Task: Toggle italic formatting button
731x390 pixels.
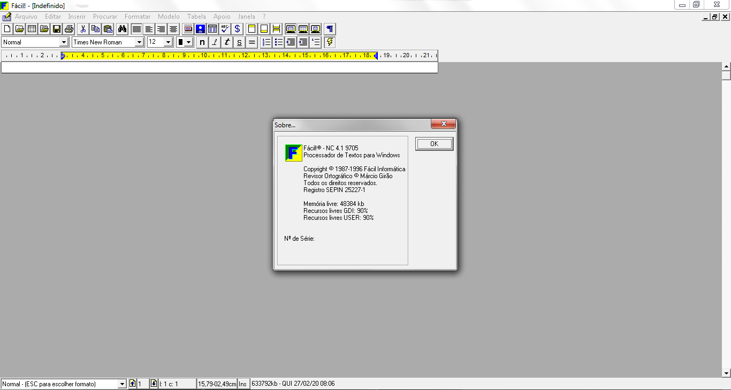Action: [x=215, y=42]
